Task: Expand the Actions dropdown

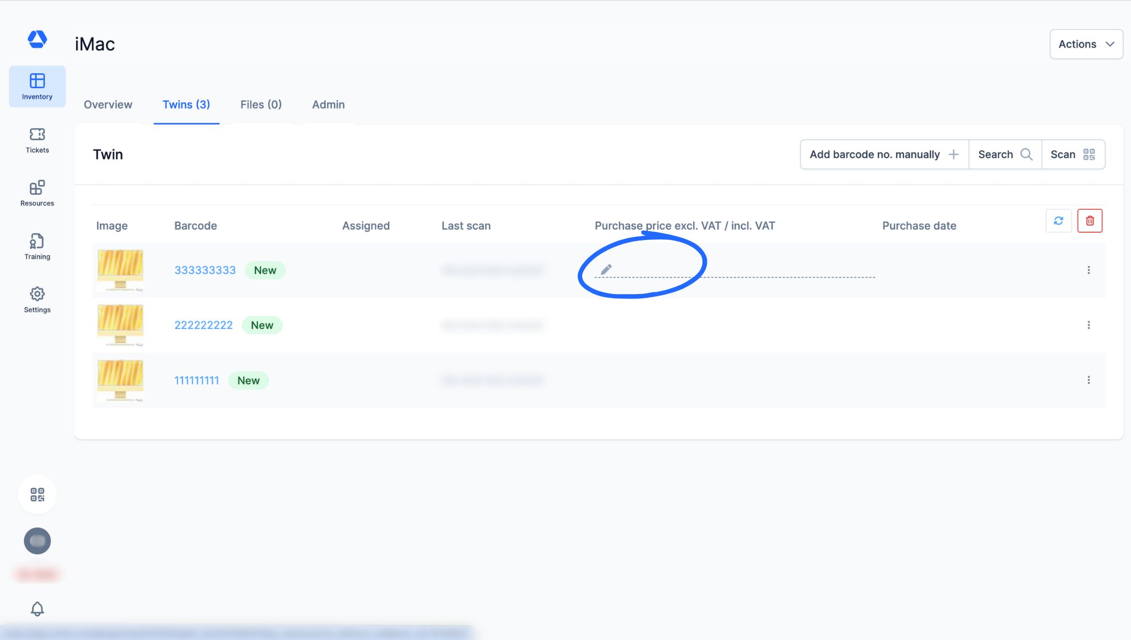Action: tap(1086, 44)
